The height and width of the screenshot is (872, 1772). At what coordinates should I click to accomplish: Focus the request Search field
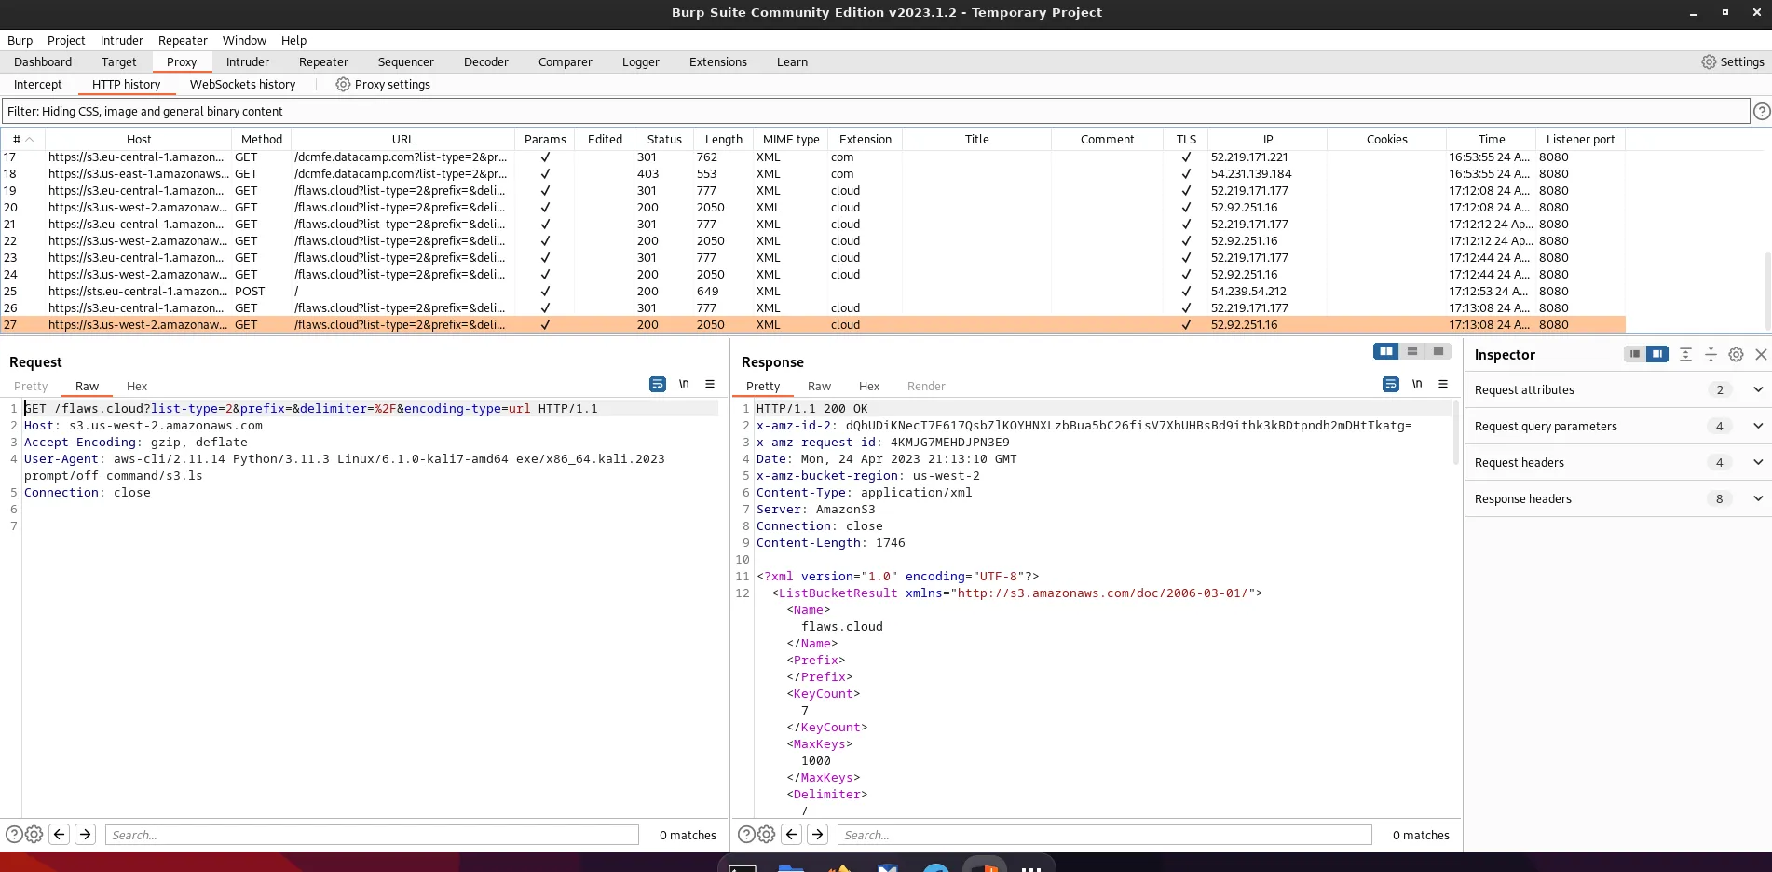[x=372, y=835]
